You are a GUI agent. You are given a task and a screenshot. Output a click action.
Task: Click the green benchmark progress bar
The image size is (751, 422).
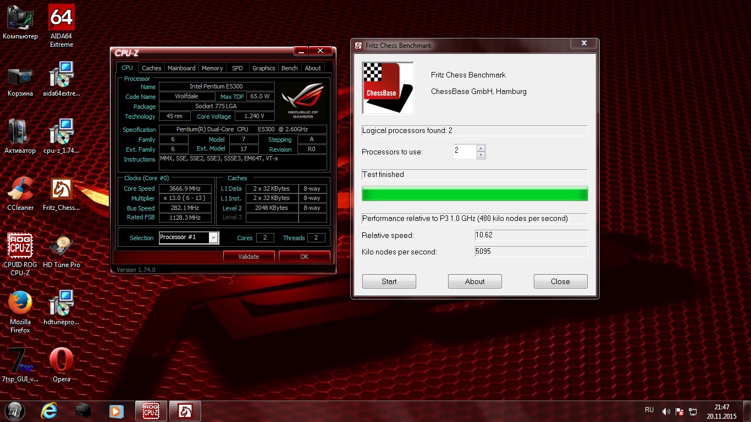(474, 195)
